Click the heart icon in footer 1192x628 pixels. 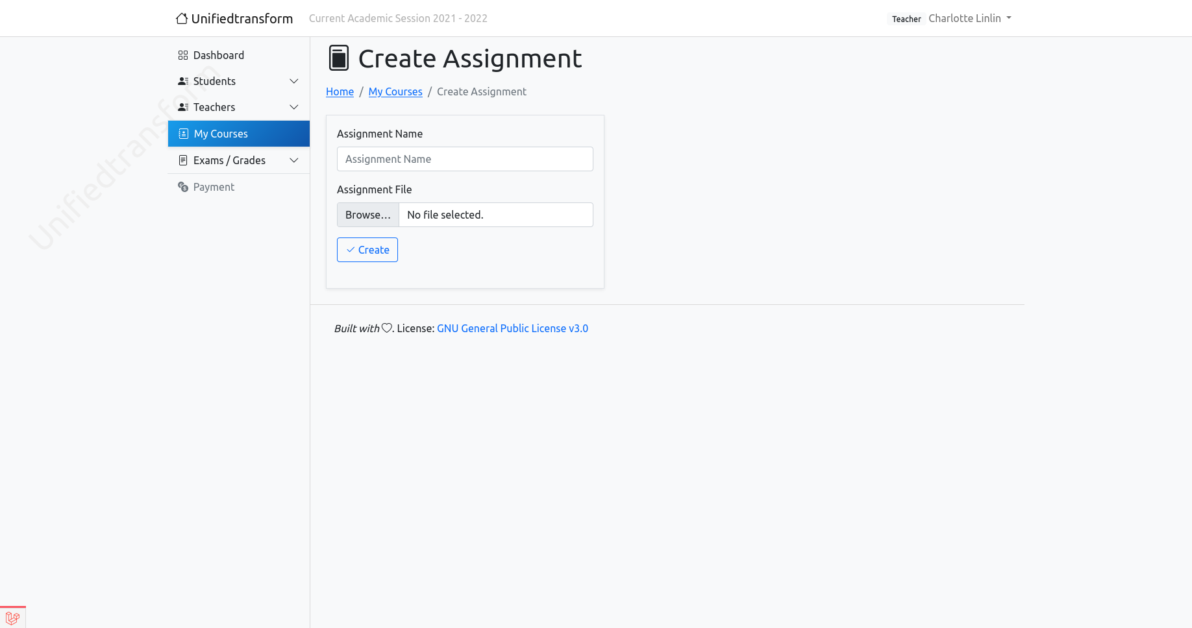click(386, 328)
